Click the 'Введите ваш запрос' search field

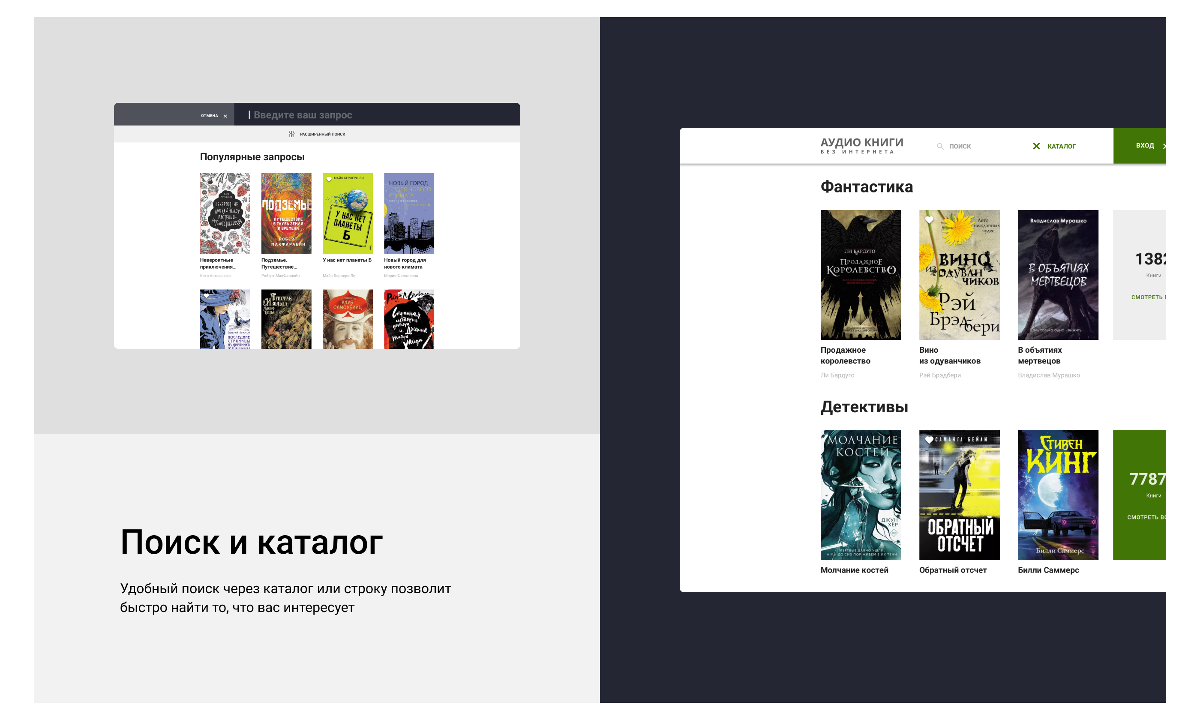pyautogui.click(x=377, y=114)
